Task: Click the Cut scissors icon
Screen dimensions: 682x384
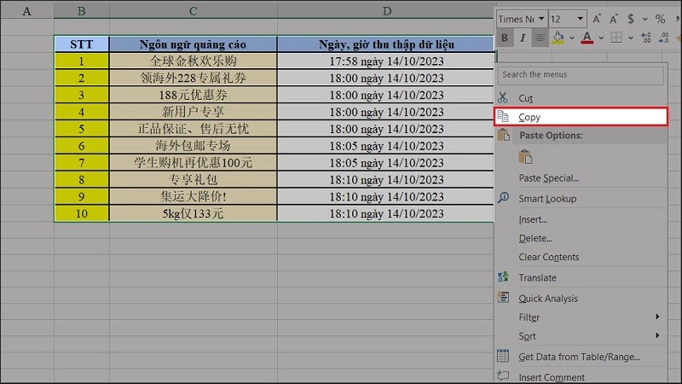Action: pyautogui.click(x=503, y=97)
